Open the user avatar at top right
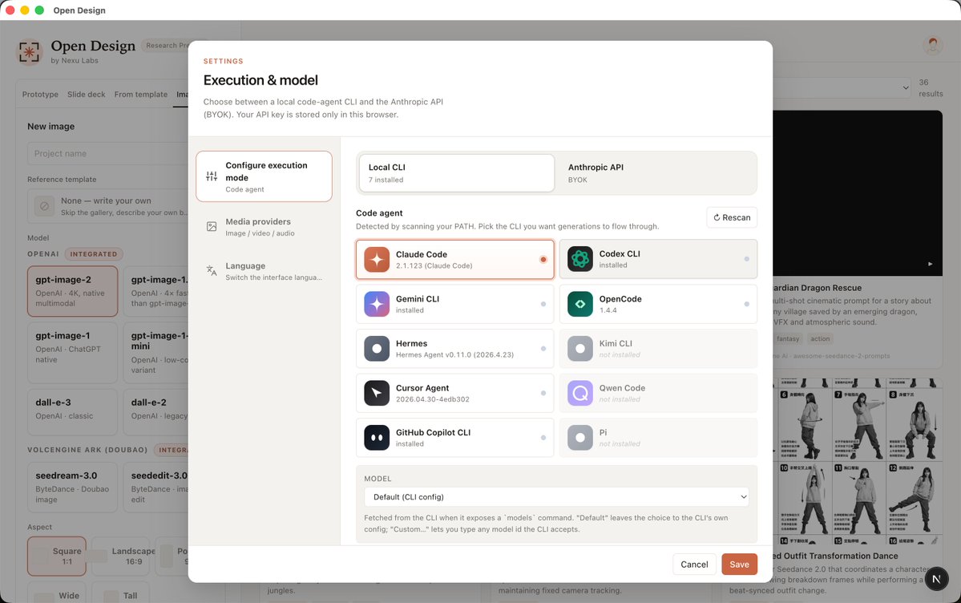The height and width of the screenshot is (603, 961). 933,45
